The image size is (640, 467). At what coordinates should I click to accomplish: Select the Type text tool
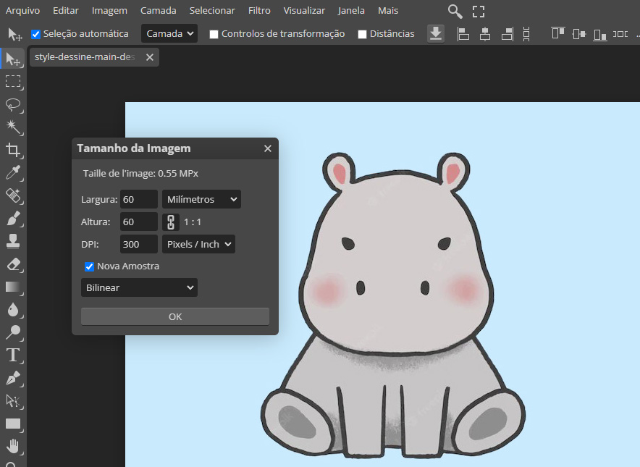click(x=13, y=355)
